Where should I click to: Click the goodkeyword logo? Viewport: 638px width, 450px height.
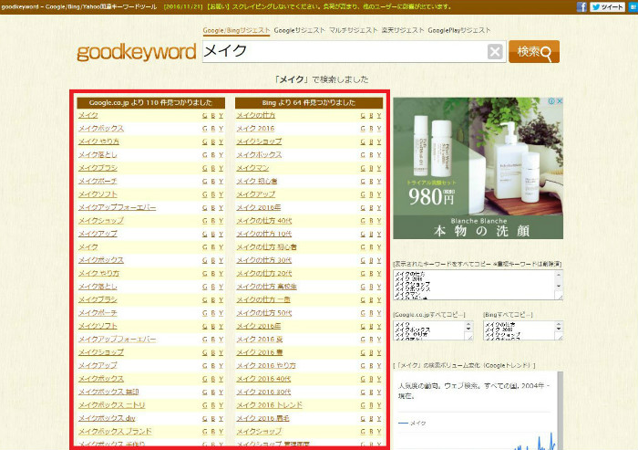click(137, 53)
